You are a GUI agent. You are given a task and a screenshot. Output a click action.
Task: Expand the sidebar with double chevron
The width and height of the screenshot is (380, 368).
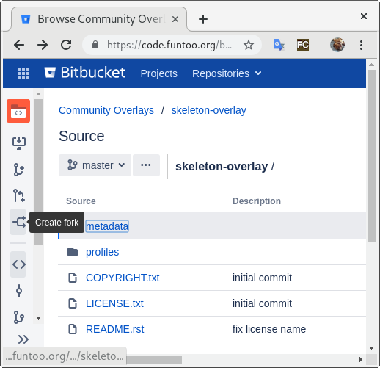tap(23, 339)
